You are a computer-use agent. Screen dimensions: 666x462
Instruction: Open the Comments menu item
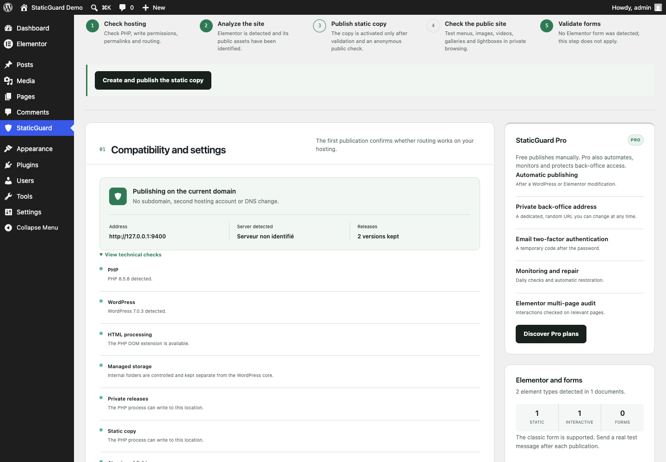click(x=37, y=112)
